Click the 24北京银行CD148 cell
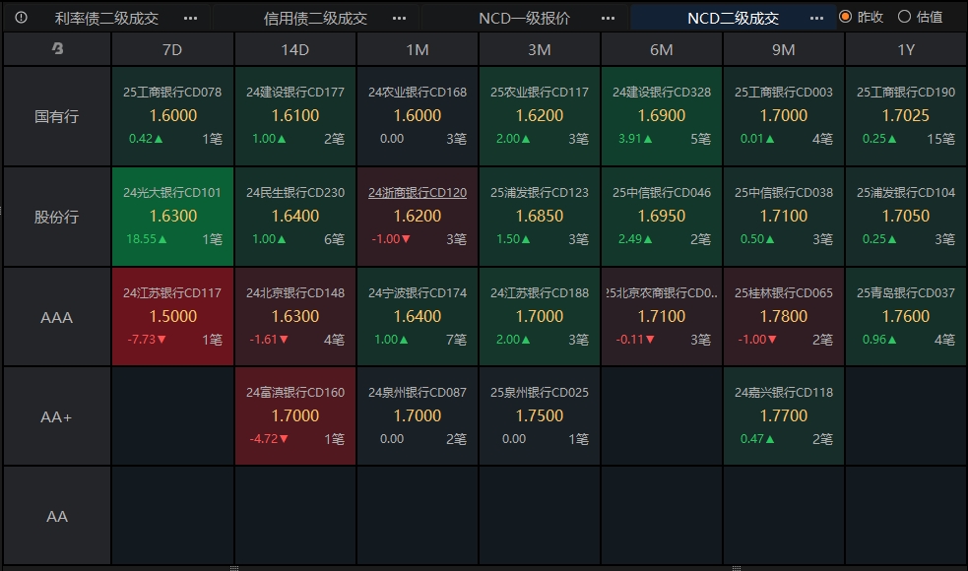Image resolution: width=968 pixels, height=571 pixels. point(295,317)
